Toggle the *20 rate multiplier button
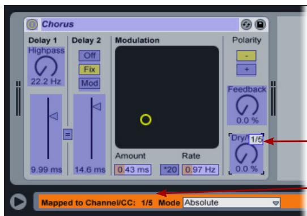This screenshot has height=216, width=307. pyautogui.click(x=169, y=170)
